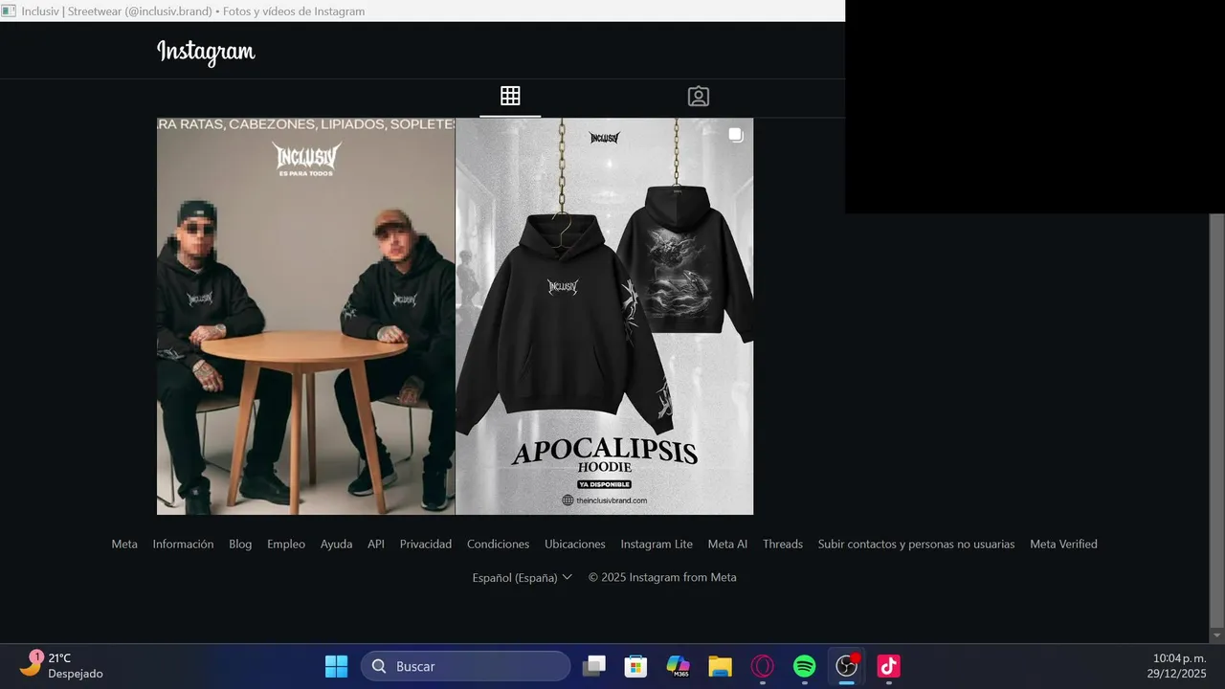Open the Empleo footer link

click(x=286, y=544)
